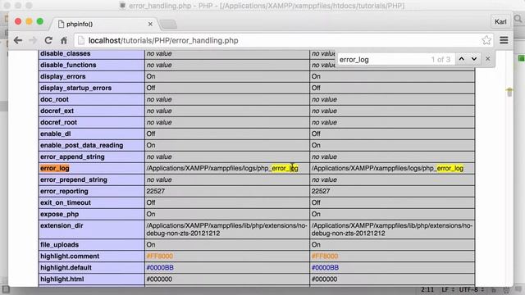Viewport: 525px width, 295px height.
Task: Click the expose_php directive name
Action: 60,214
